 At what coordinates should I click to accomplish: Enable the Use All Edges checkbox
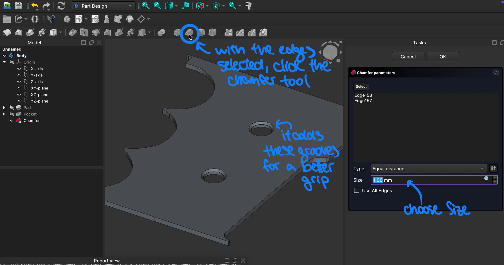point(357,190)
